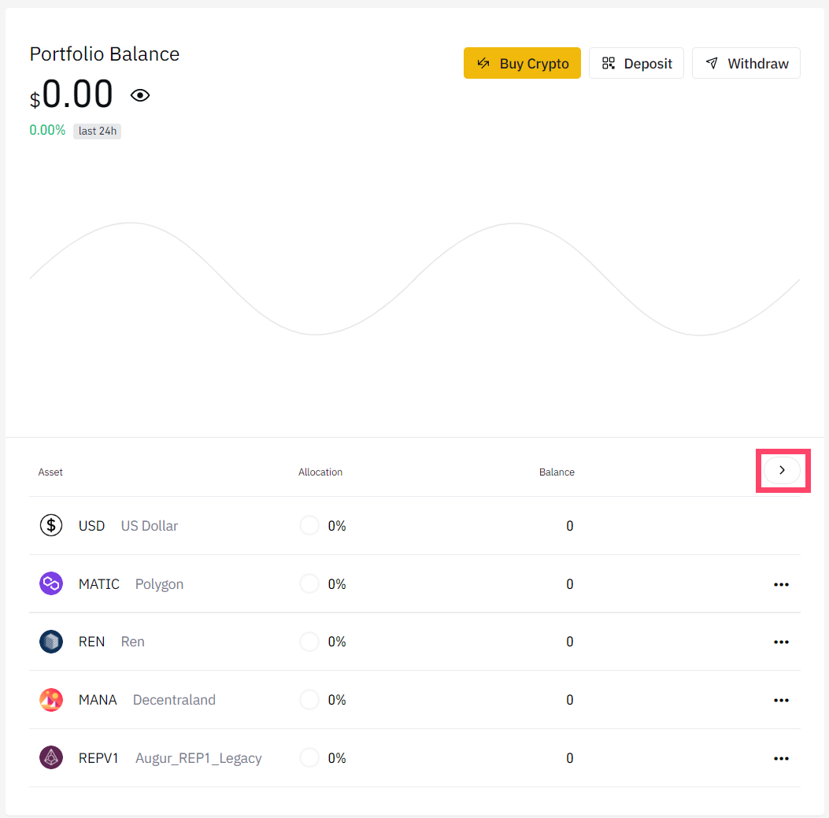Click the REPV1 Augur icon
The width and height of the screenshot is (829, 818).
click(51, 758)
